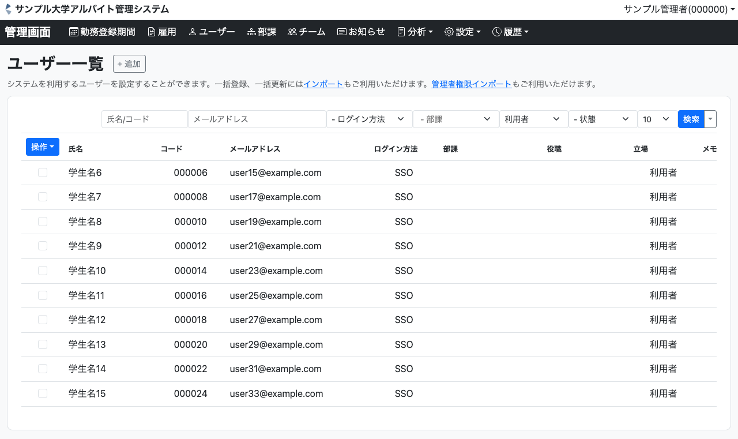Check the row checkbox for 学生名15
The image size is (738, 439).
click(43, 393)
